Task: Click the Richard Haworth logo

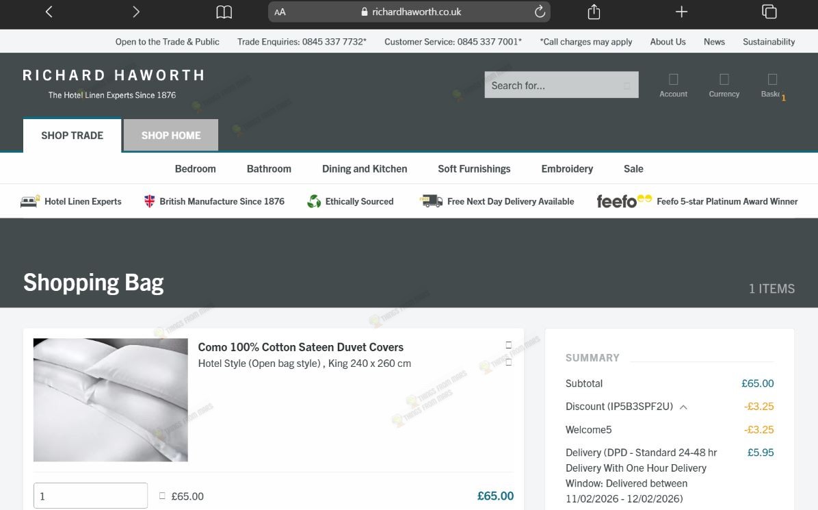Action: click(x=114, y=82)
